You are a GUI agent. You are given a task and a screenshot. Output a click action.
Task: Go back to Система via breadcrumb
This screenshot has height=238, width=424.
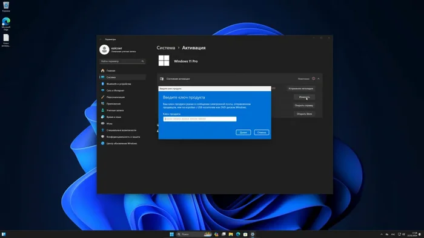click(x=166, y=48)
